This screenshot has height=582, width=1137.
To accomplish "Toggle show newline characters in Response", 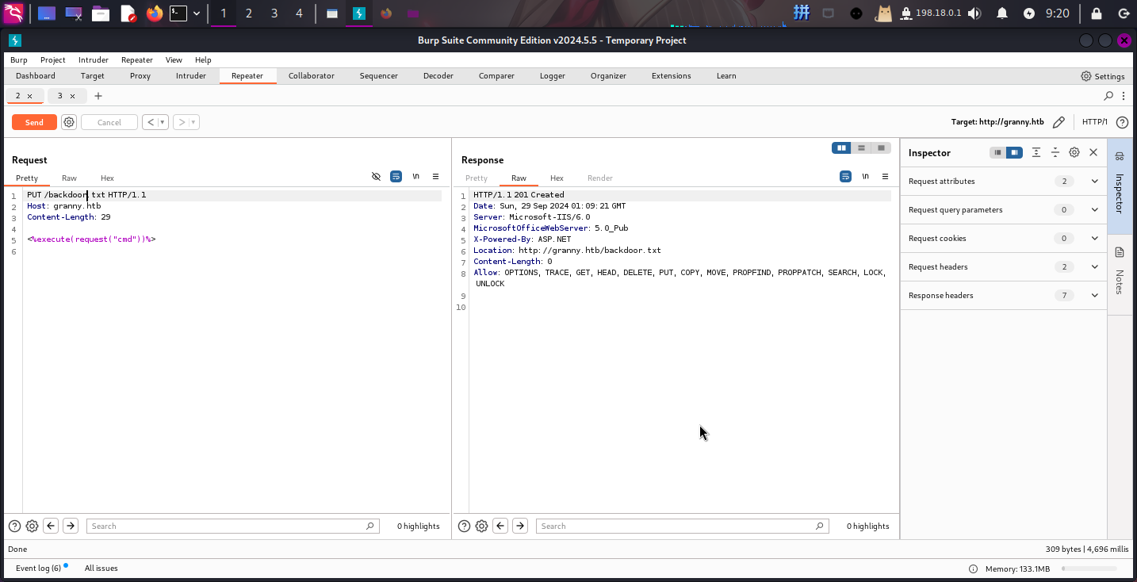I will coord(865,177).
